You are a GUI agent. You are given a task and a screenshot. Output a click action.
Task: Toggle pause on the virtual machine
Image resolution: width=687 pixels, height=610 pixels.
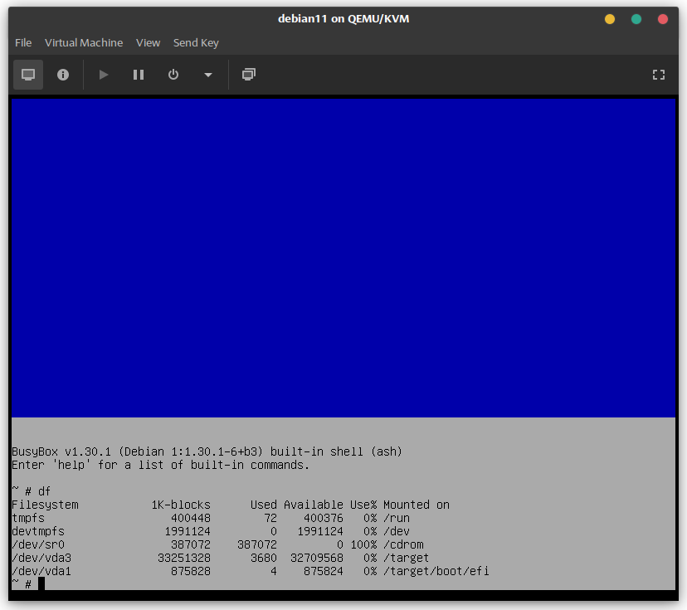pyautogui.click(x=139, y=75)
